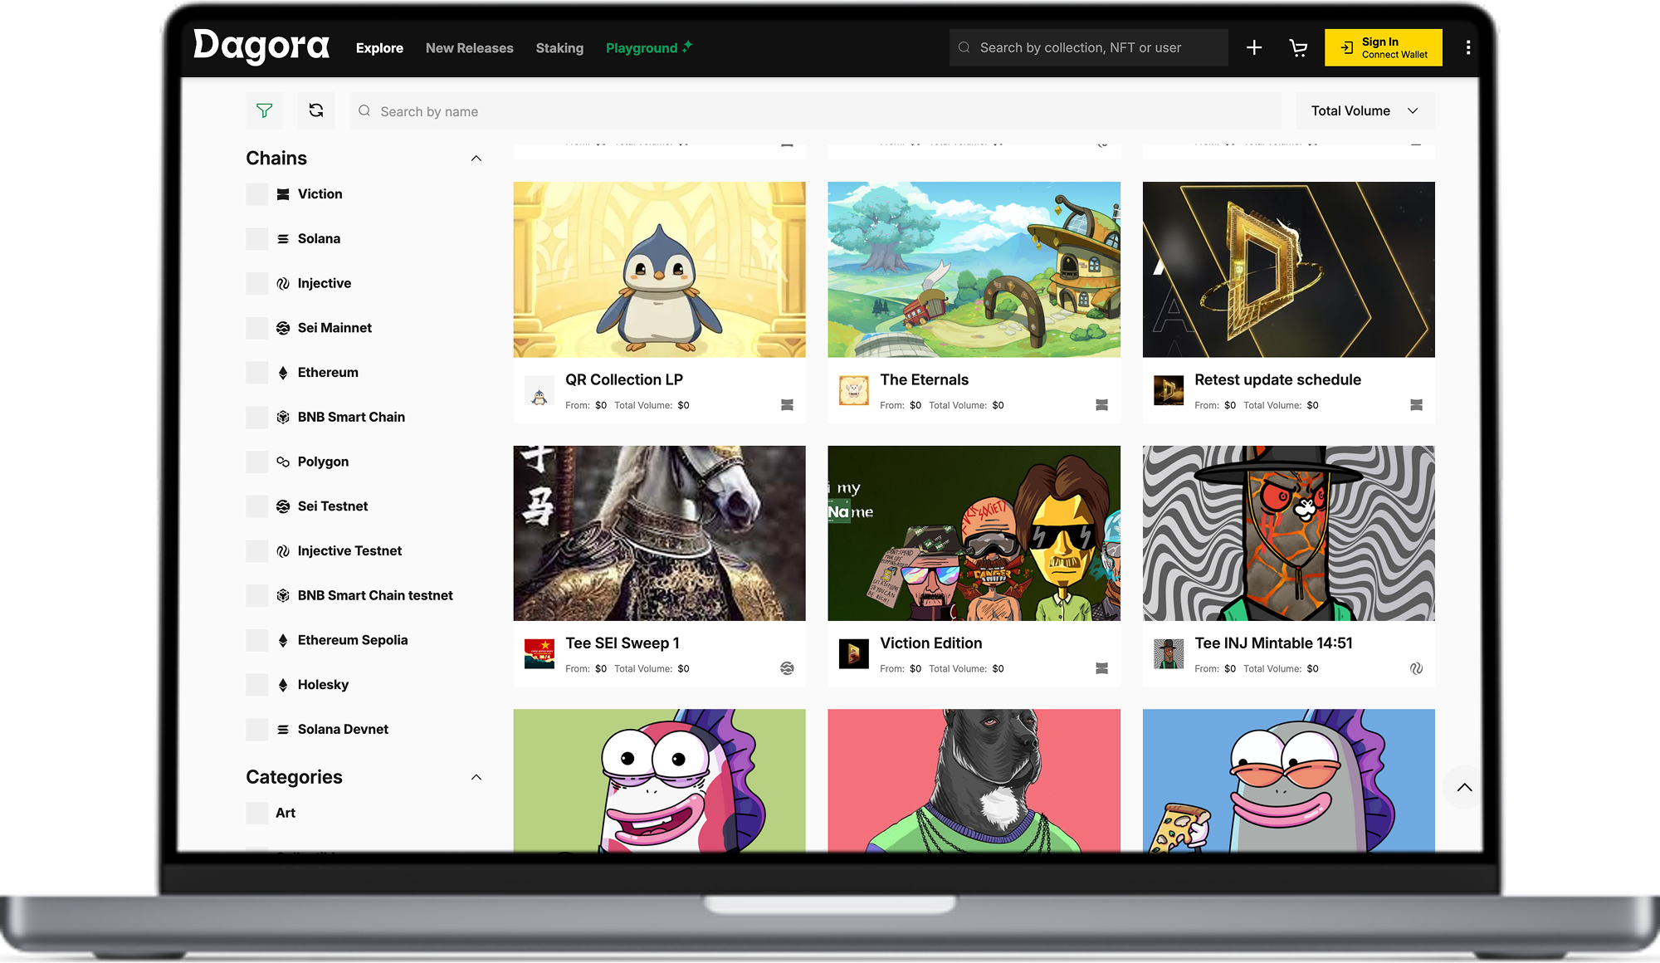Click the Dagora logo

pos(261,46)
